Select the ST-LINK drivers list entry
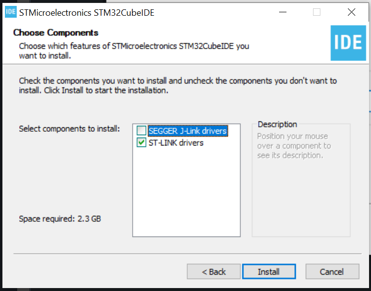The height and width of the screenshot is (291, 371). coord(176,143)
